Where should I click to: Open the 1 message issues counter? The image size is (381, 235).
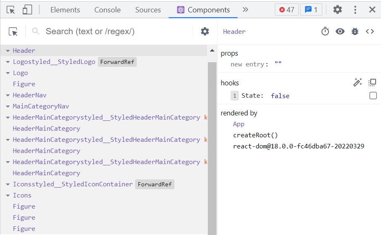pos(311,10)
